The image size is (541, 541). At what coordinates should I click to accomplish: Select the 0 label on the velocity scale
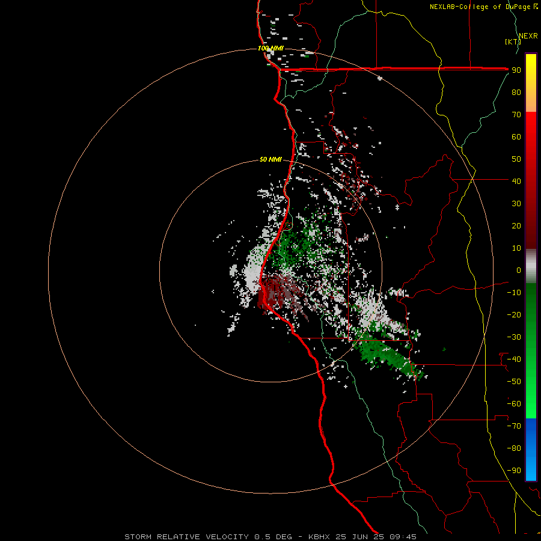(519, 270)
